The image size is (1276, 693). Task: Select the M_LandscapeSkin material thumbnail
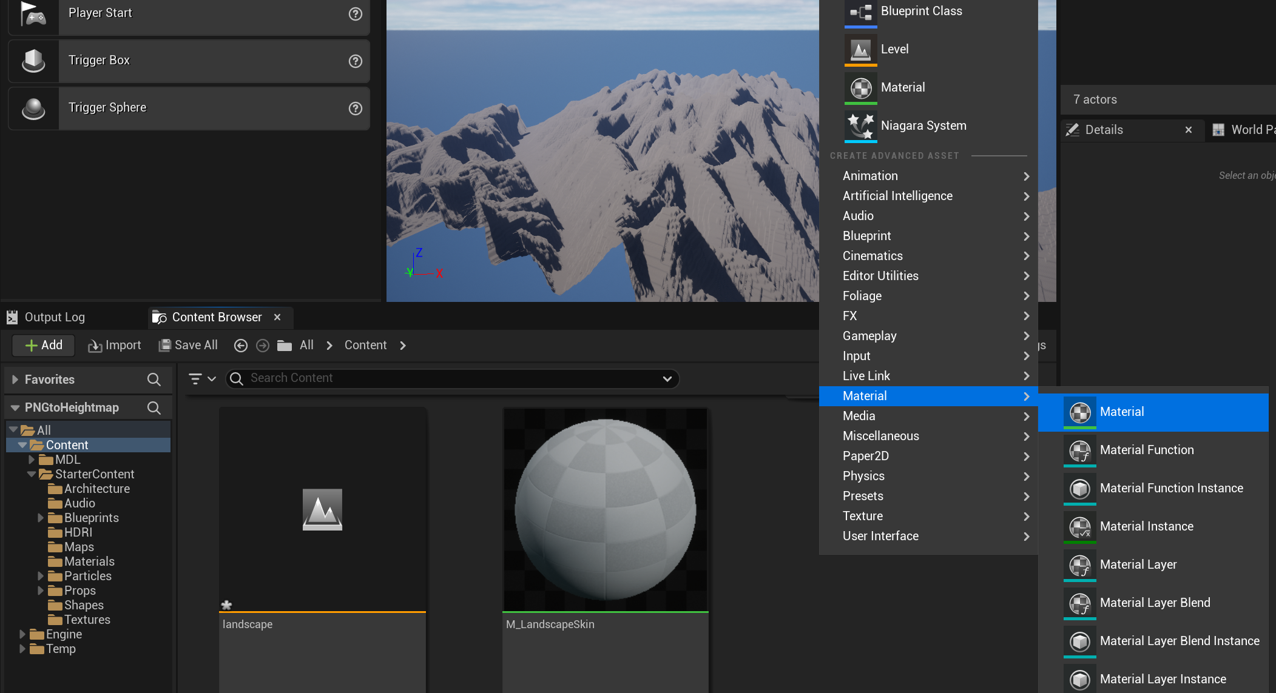pos(606,509)
